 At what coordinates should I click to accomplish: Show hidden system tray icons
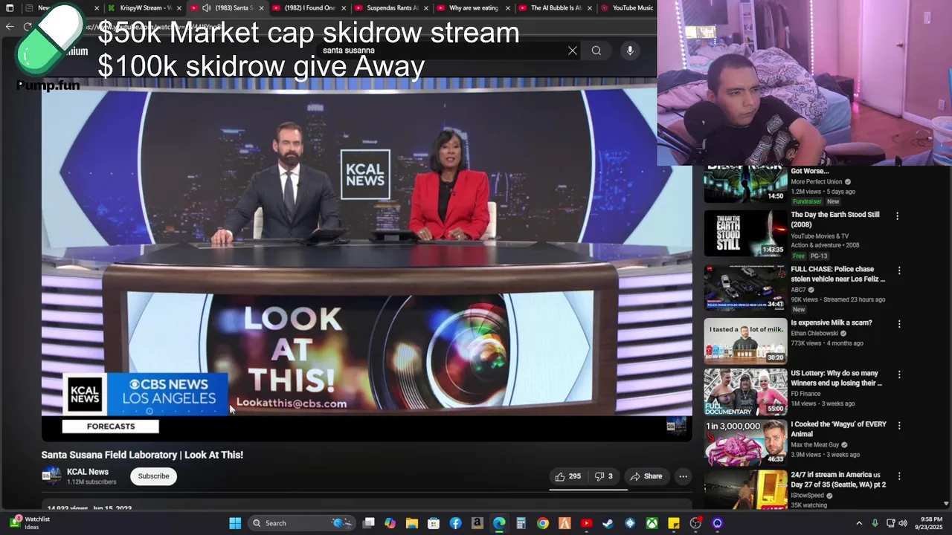859,523
